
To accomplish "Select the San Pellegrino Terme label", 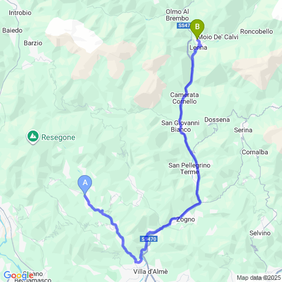I will (189, 169).
